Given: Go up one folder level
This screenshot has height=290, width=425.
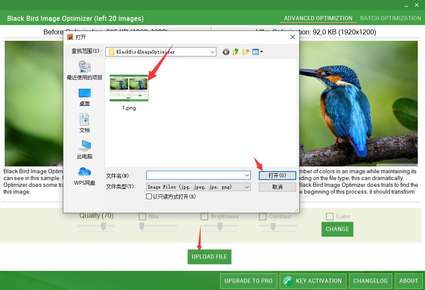Looking at the screenshot, I should (x=235, y=52).
